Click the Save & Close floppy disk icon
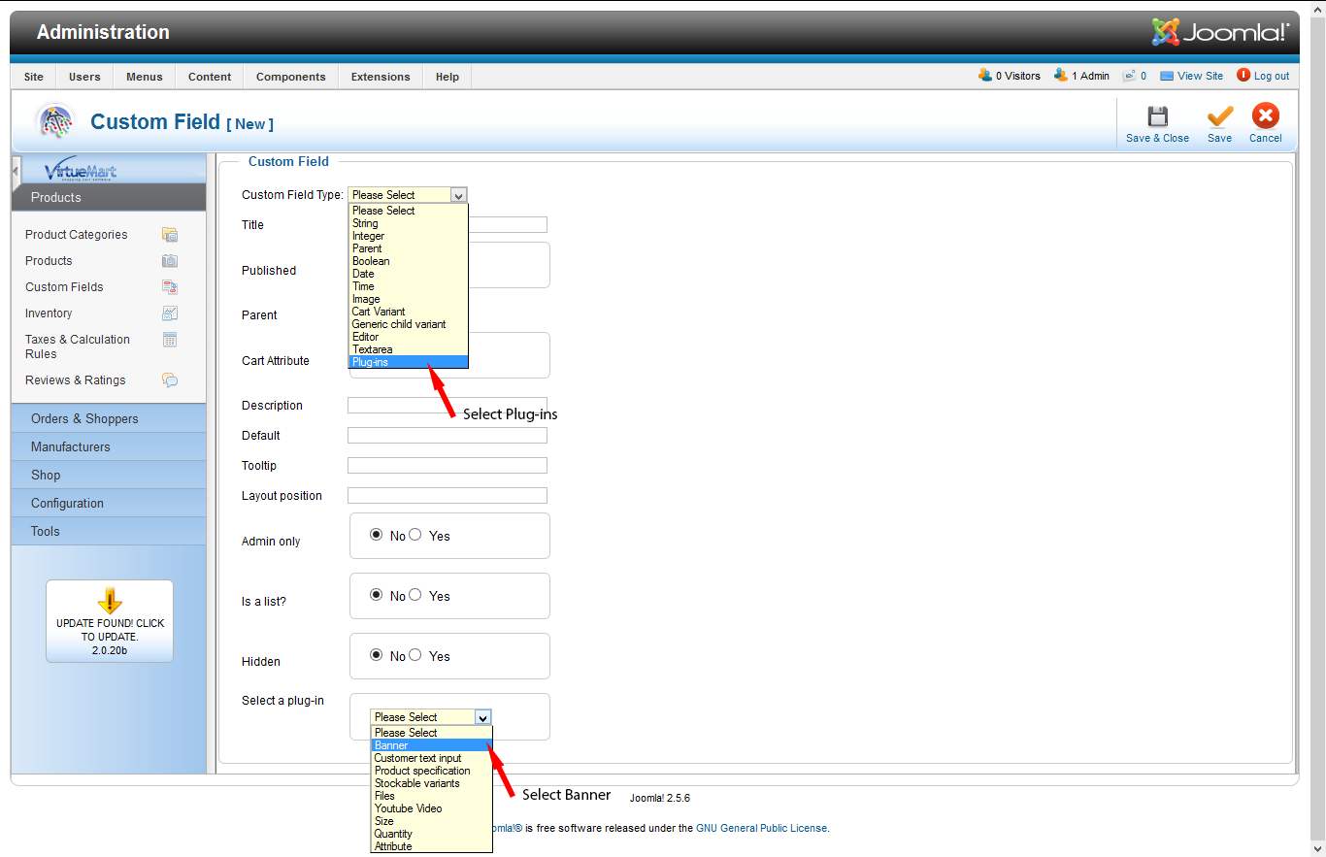 tap(1157, 117)
